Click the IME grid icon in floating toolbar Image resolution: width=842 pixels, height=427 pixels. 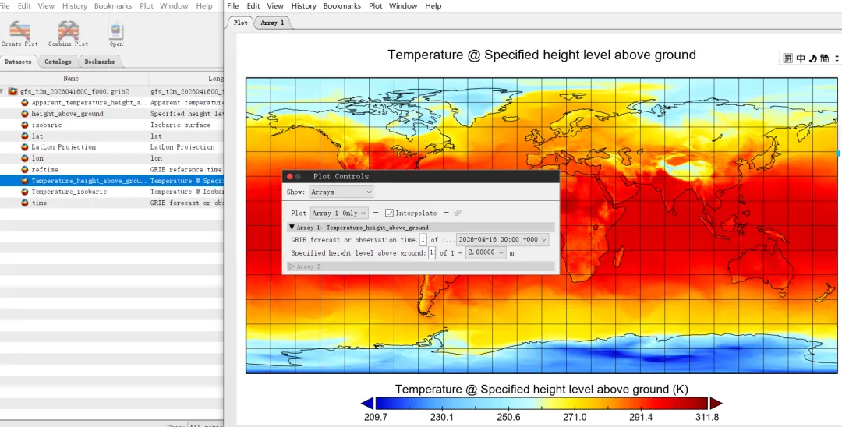tap(787, 58)
